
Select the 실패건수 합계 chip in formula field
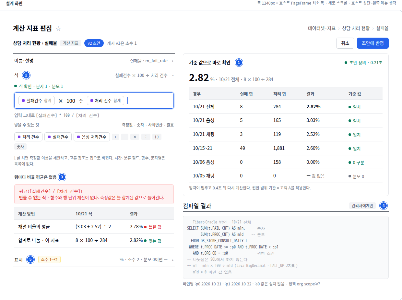click(37, 101)
